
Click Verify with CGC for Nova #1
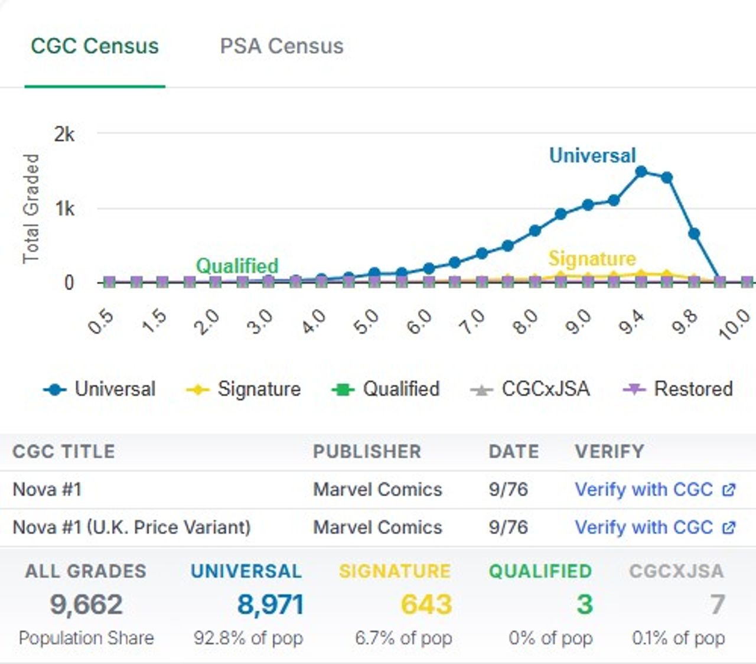point(644,490)
